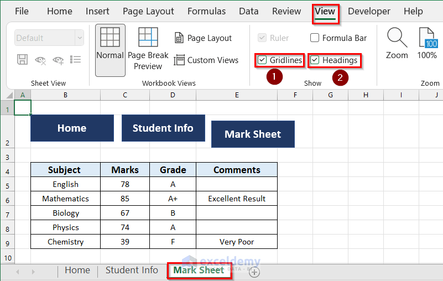Open the Help ribbon tab
This screenshot has width=443, height=281.
(x=413, y=11)
